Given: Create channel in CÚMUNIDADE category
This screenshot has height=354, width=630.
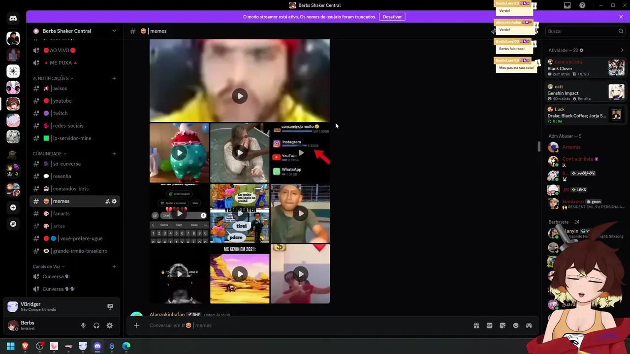Looking at the screenshot, I should click(114, 153).
